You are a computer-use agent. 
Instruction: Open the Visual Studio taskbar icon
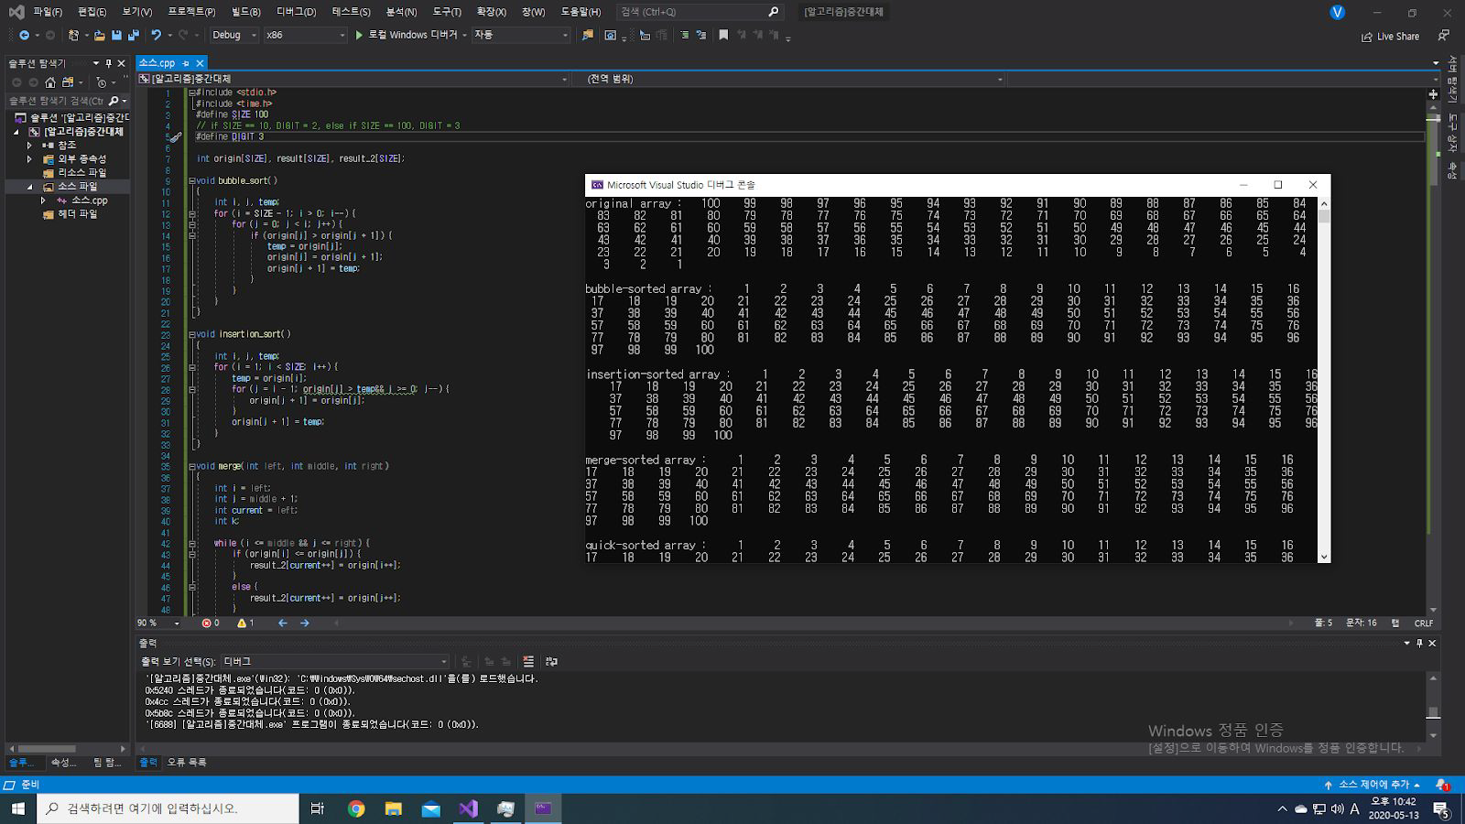coord(468,808)
